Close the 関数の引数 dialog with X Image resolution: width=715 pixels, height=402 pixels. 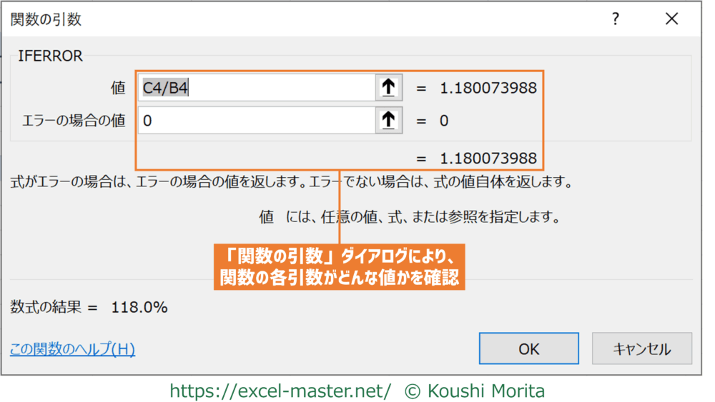click(671, 20)
